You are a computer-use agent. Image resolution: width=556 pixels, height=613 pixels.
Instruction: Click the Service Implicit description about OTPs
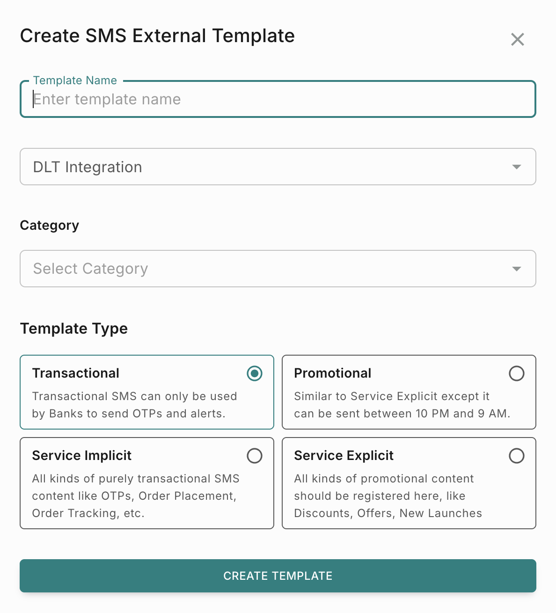135,496
